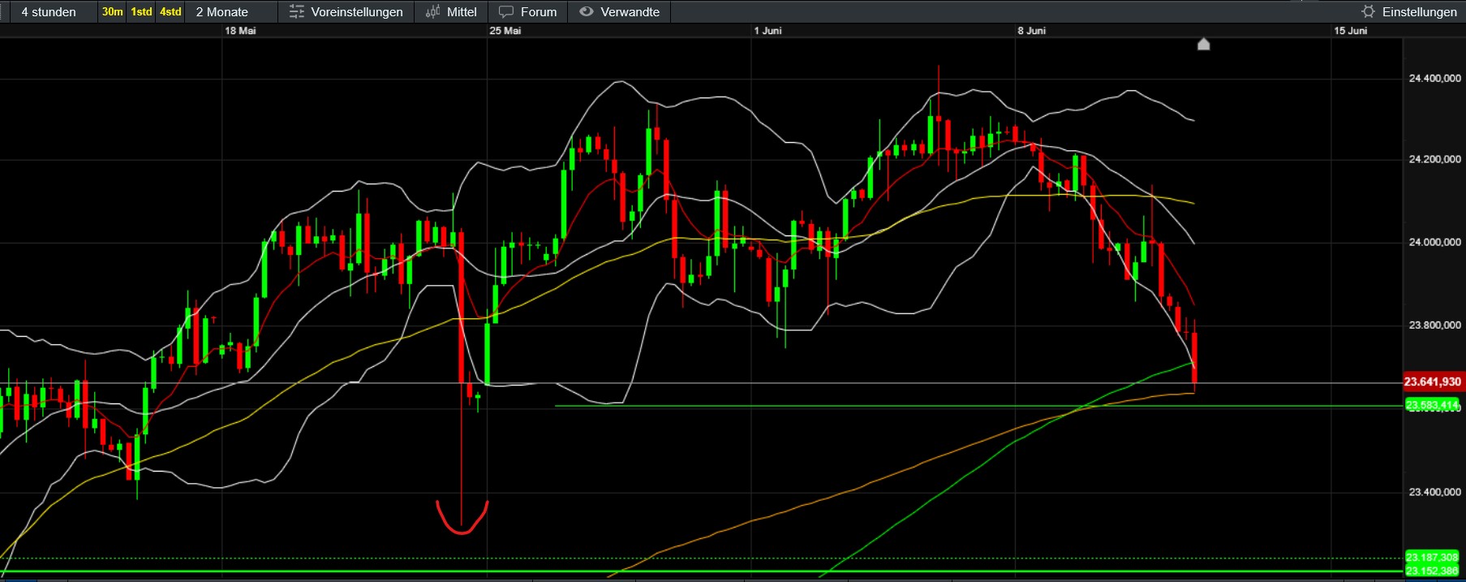1466x582 pixels.
Task: Click the 23.400,000 price axis label
Action: 1434,492
